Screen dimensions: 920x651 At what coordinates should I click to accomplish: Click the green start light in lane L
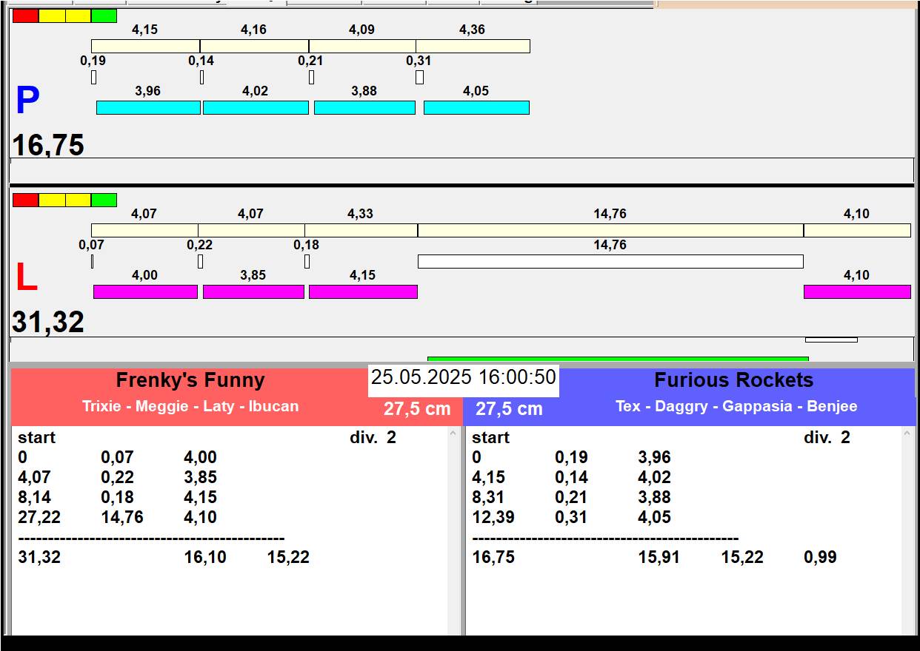click(x=104, y=200)
